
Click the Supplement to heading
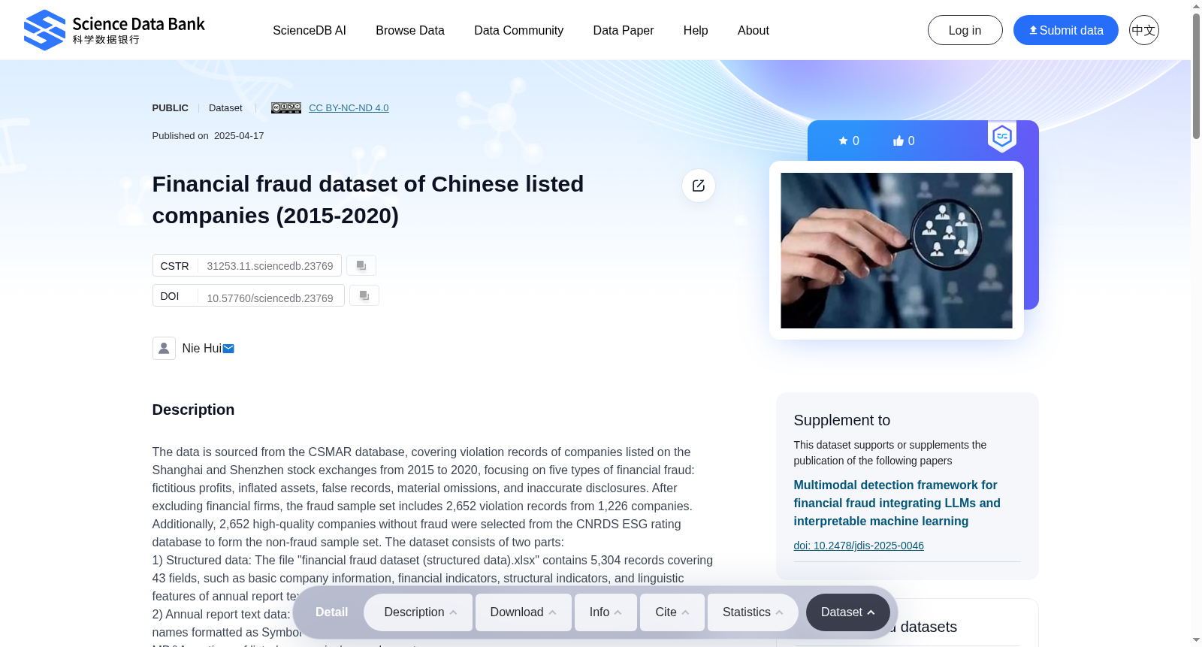tap(841, 420)
